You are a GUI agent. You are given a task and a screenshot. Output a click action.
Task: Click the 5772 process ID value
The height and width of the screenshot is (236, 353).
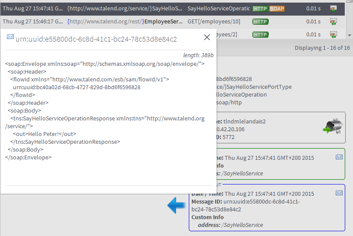point(229,137)
